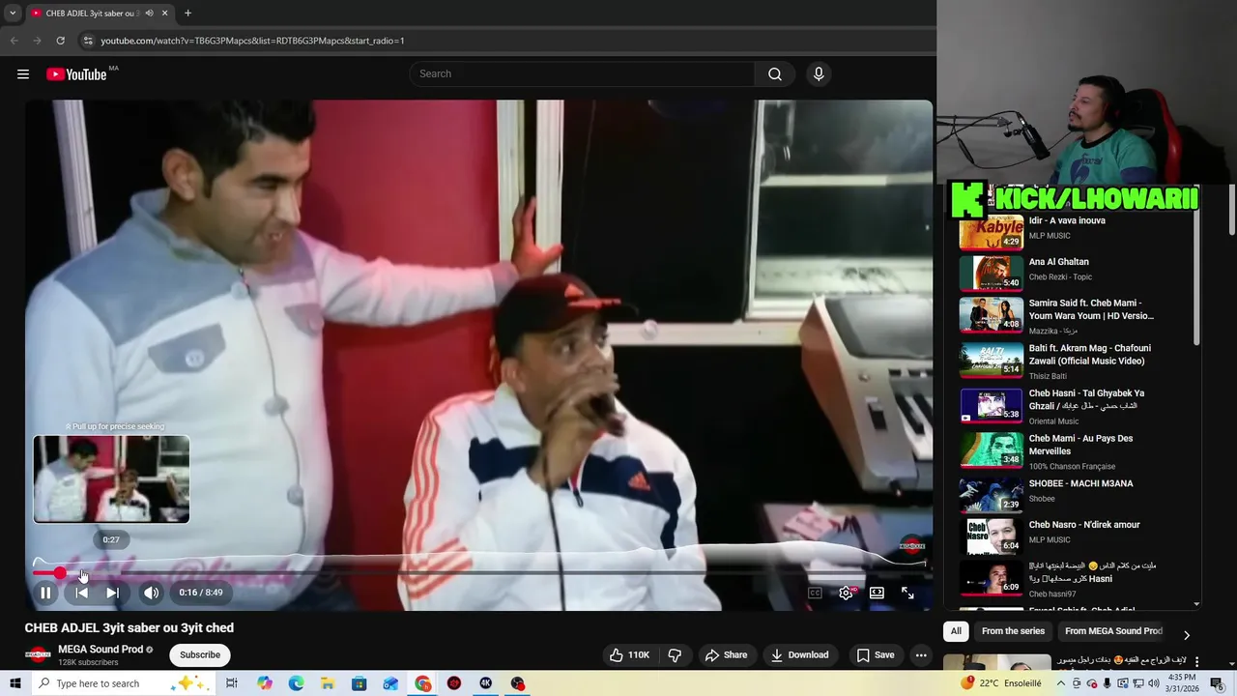1237x696 pixels.
Task: Open more actions for this video
Action: click(x=921, y=654)
